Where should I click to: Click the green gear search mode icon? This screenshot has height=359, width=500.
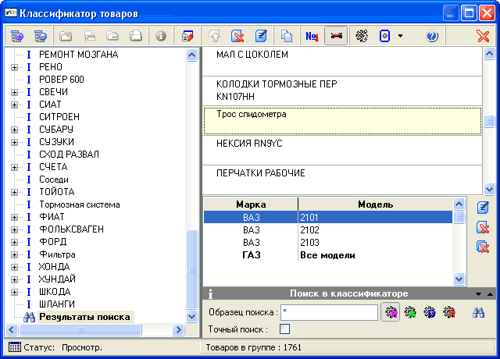pos(409,312)
